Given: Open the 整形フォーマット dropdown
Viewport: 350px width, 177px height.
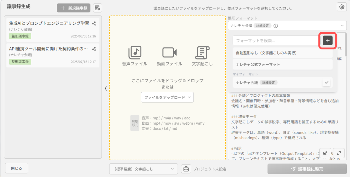Looking at the screenshot, I should (x=343, y=25).
